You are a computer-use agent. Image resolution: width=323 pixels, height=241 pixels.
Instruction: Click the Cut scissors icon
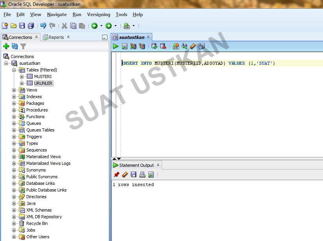tap(64, 26)
